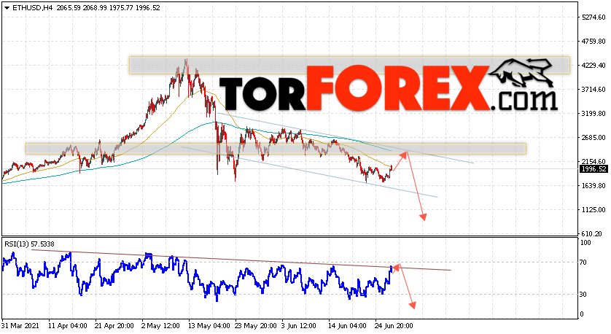
Task: Click the 24 Jun 20:00 date label
Action: [x=394, y=326]
